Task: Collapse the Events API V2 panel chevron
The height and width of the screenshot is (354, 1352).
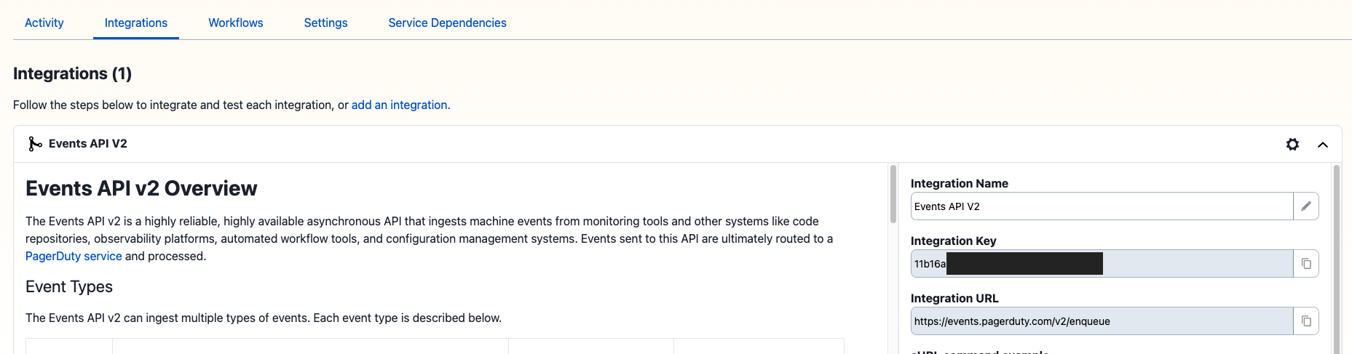Action: (x=1323, y=145)
